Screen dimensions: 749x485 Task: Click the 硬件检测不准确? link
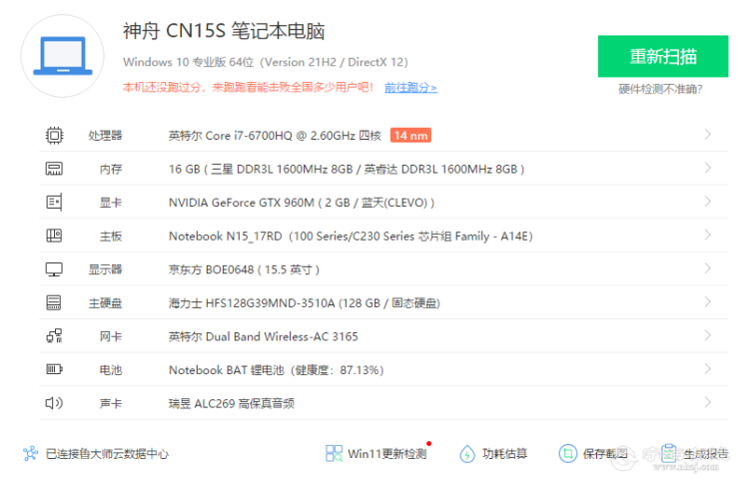coord(660,90)
